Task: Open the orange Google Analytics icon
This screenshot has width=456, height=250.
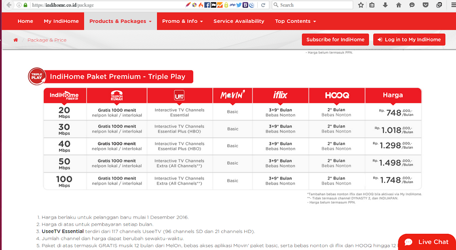Action: (x=220, y=5)
